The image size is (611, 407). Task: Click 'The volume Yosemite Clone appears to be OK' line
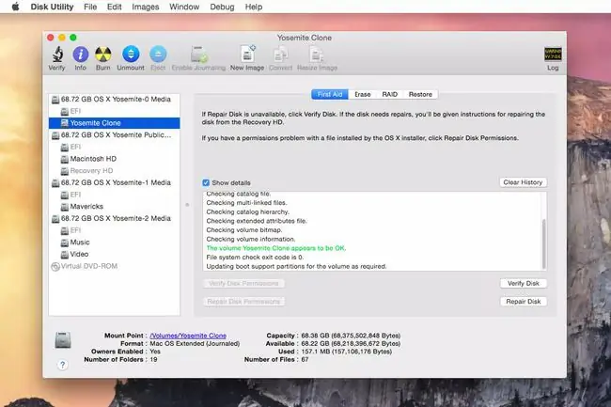coord(275,248)
